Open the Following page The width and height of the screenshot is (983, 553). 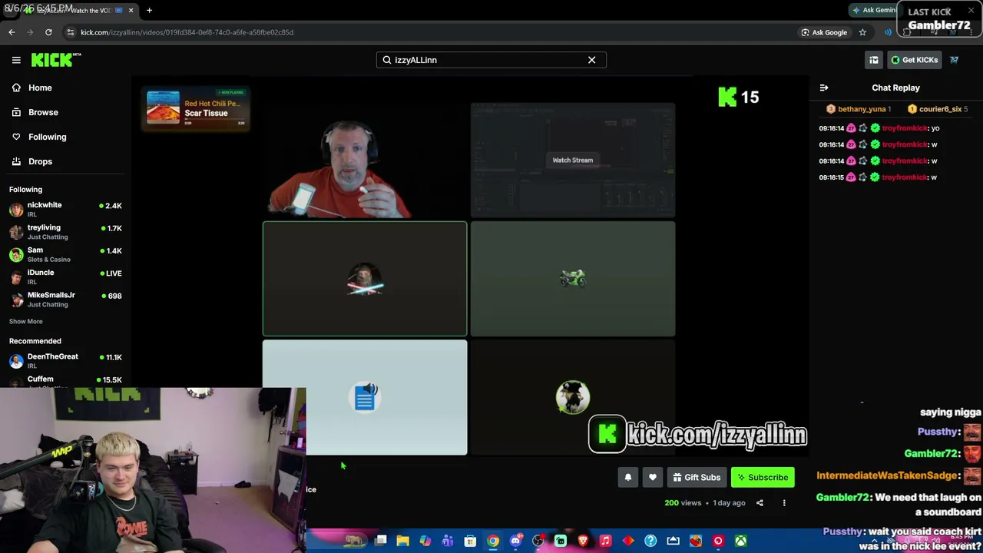click(x=39, y=137)
